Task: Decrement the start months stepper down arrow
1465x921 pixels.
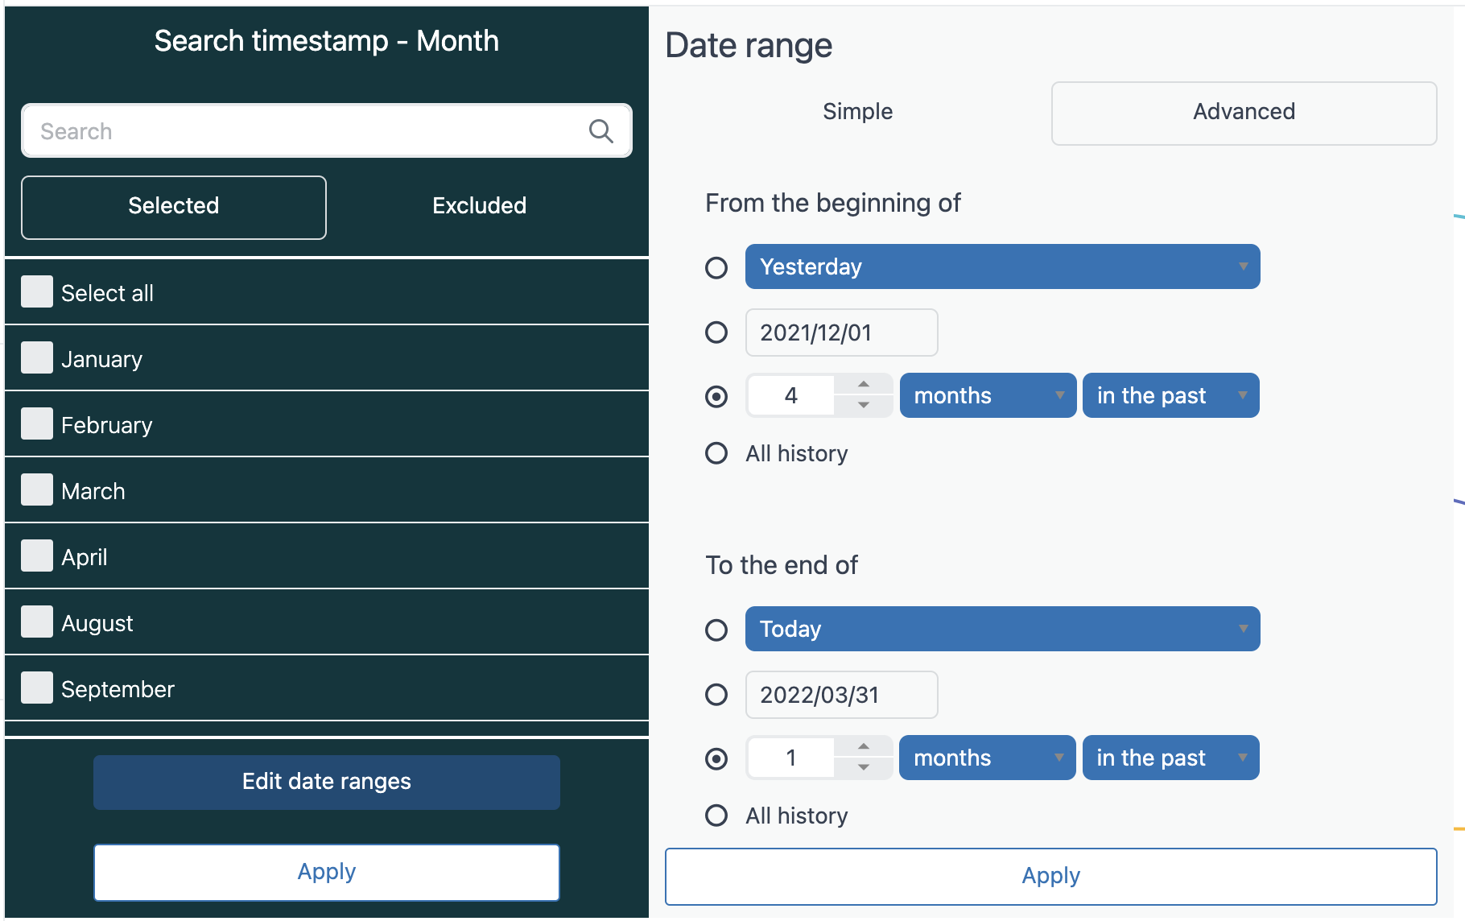Action: coord(863,406)
